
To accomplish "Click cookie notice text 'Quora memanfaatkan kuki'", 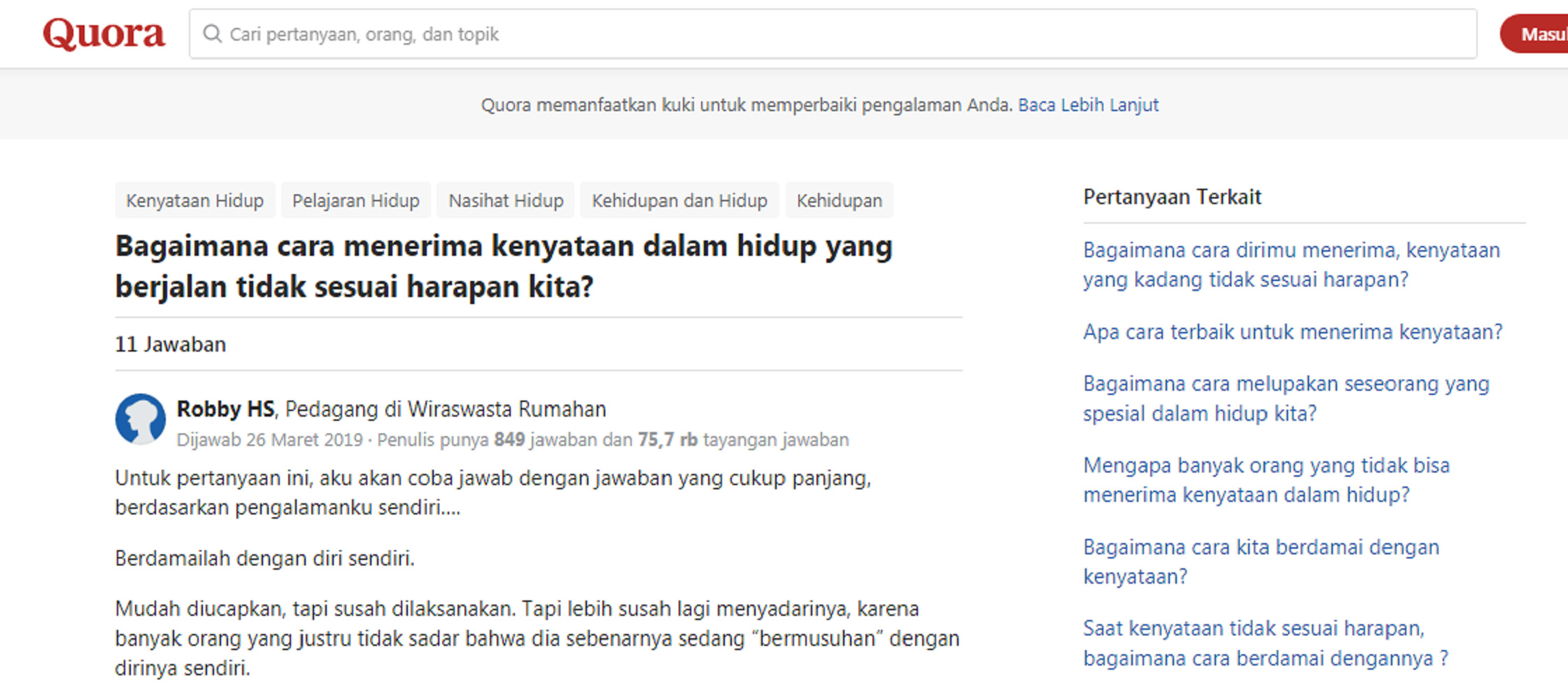I will (x=747, y=105).
